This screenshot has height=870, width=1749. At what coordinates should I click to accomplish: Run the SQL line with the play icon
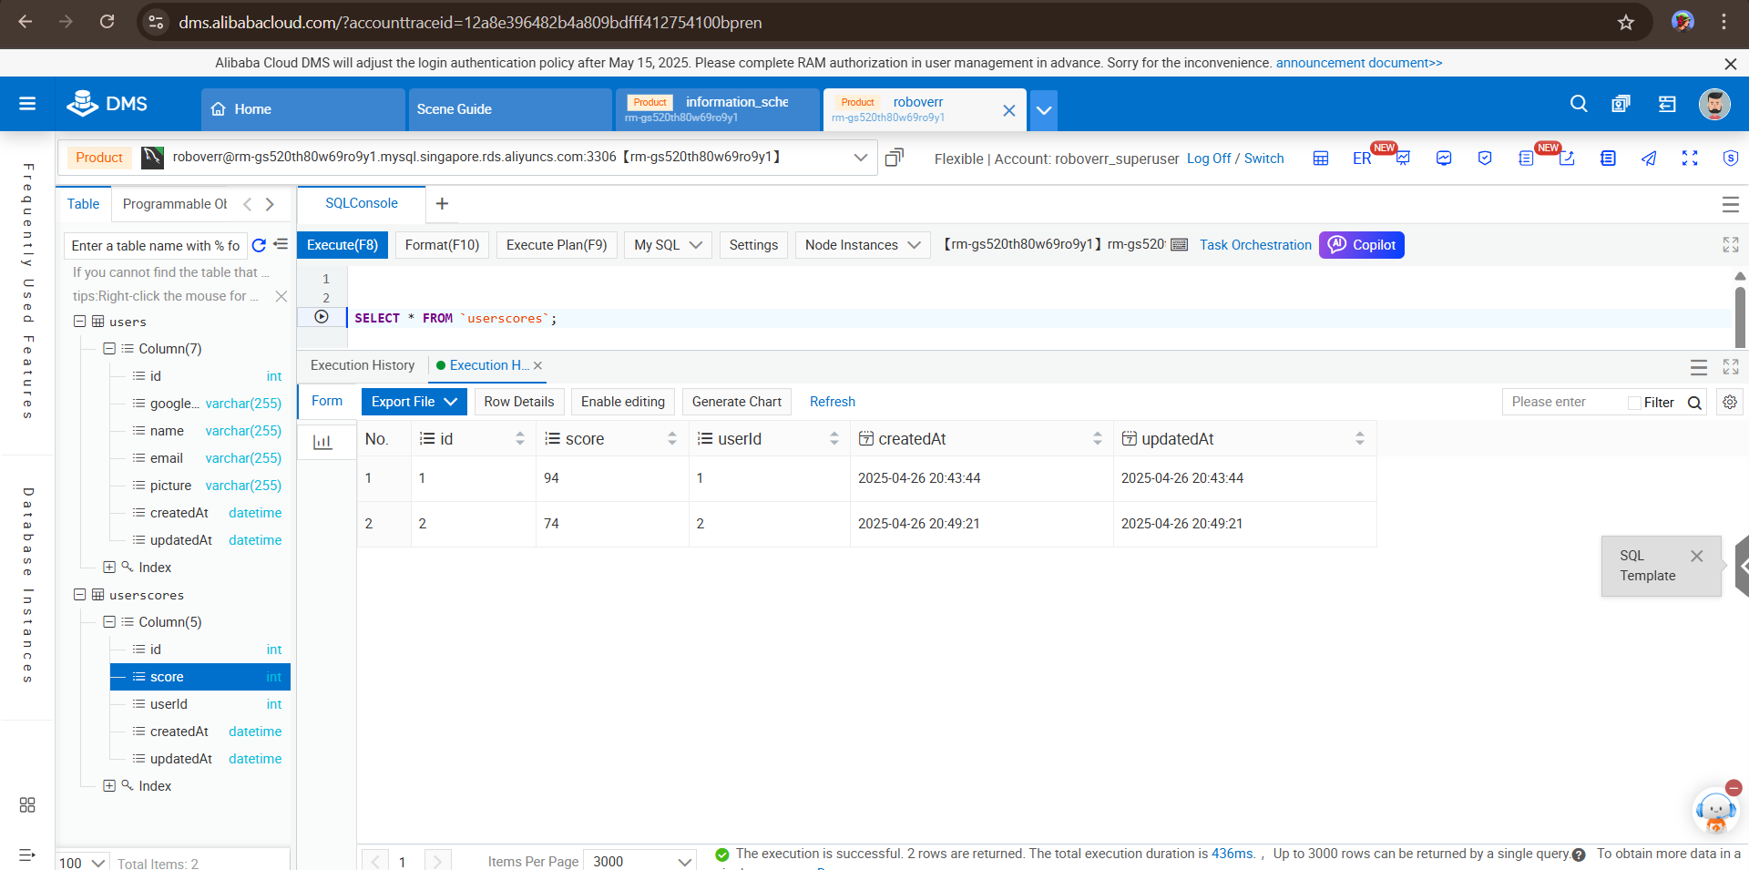[322, 317]
